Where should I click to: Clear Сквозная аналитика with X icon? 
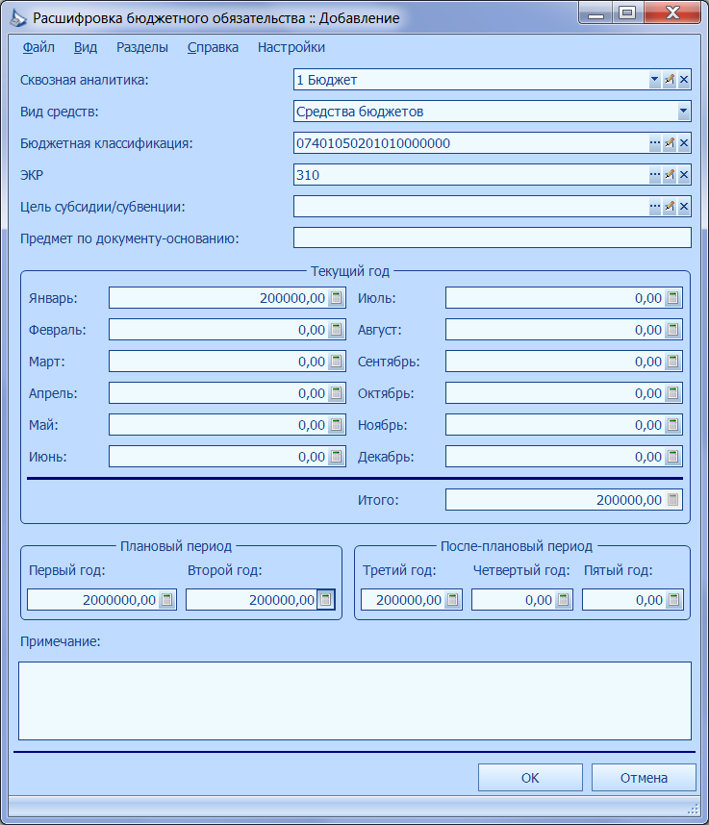[x=684, y=80]
